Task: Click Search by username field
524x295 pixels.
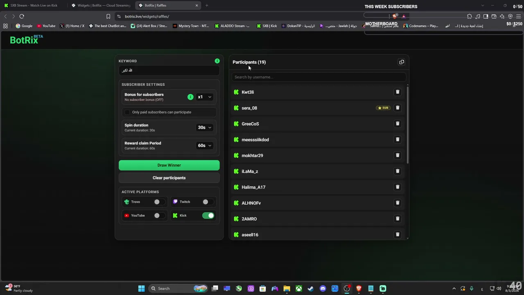Action: click(x=318, y=77)
